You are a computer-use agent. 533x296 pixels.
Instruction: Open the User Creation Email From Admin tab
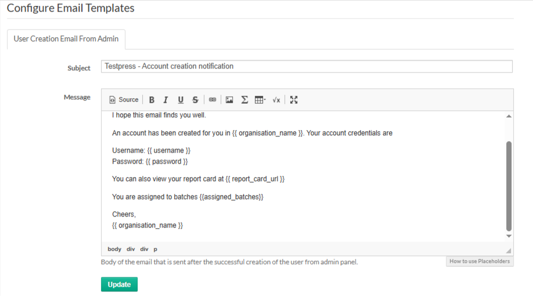point(66,39)
